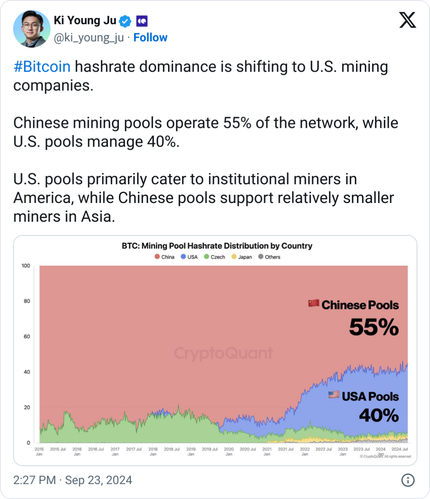The image size is (430, 499).
Task: Toggle the USA legend series
Action: click(189, 257)
